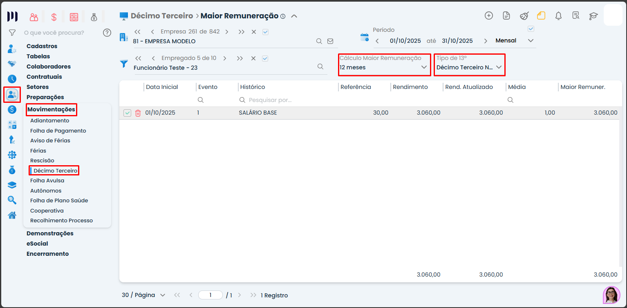Screen dimensions: 627x308
Task: Select Férias in the Movimentações submenu
Action: (38, 151)
